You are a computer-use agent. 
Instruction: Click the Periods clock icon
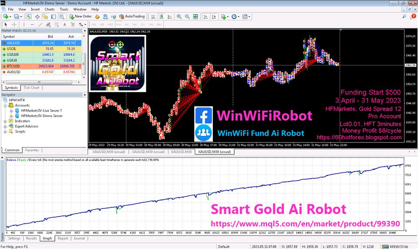pos(234,17)
